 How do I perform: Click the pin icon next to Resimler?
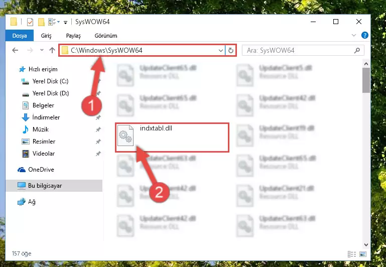click(x=98, y=142)
